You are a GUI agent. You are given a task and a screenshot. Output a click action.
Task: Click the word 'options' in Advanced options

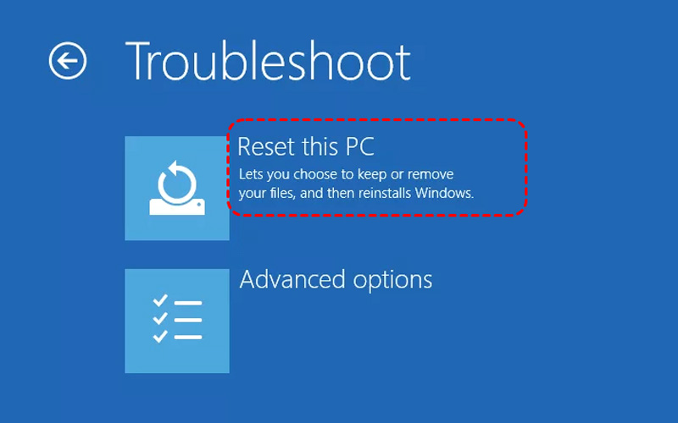[x=392, y=281]
